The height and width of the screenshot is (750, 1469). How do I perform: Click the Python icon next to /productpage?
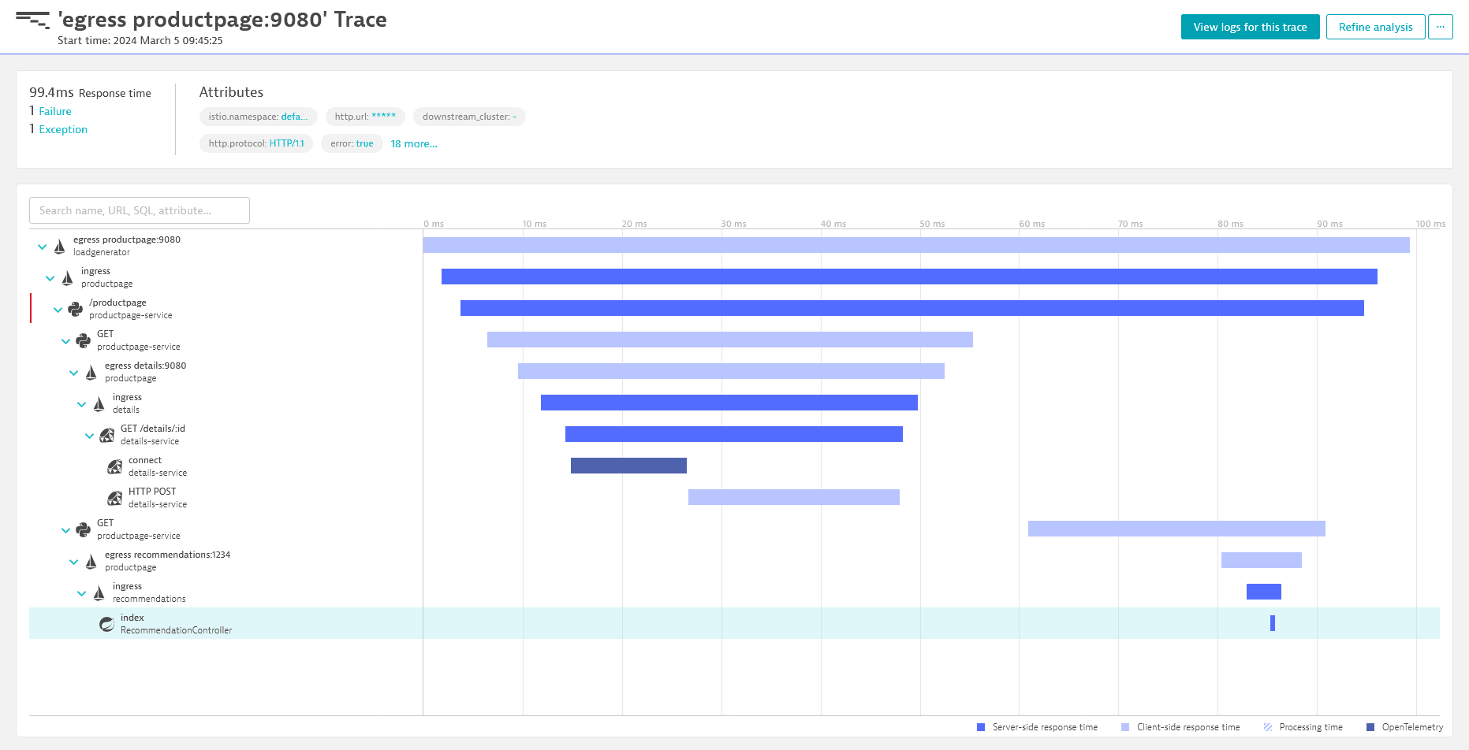76,310
